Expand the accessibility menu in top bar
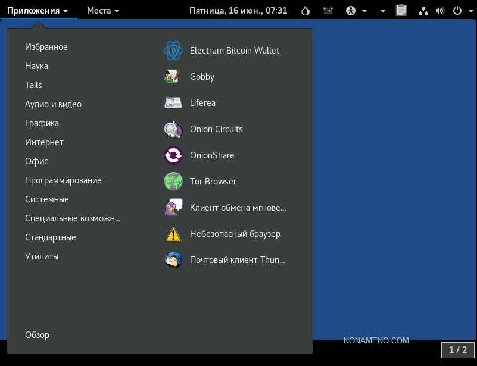 (356, 11)
